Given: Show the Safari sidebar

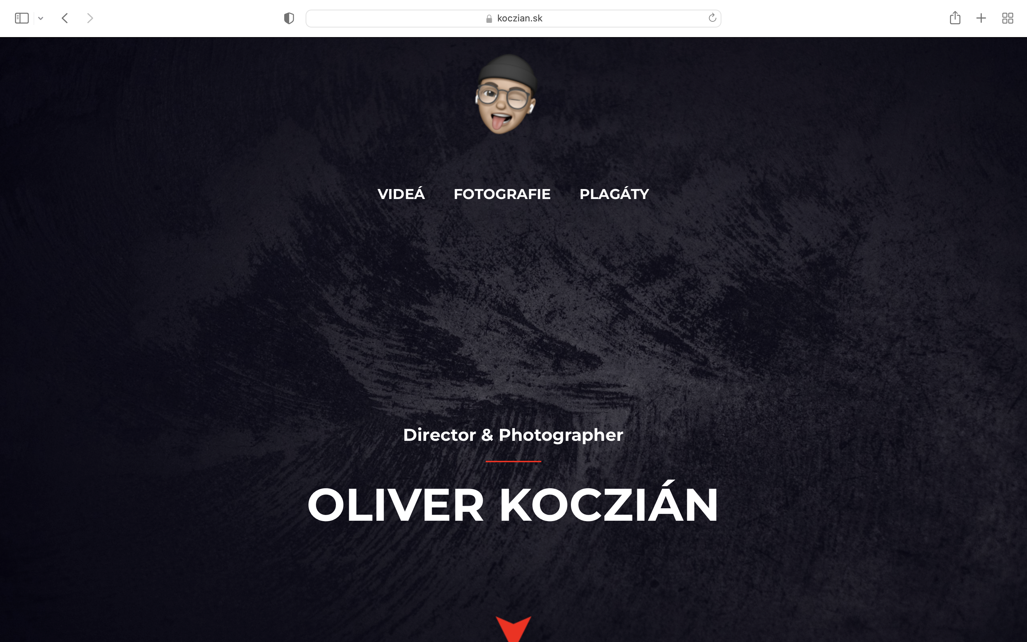Looking at the screenshot, I should click(x=22, y=18).
